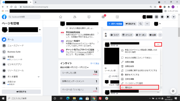The image size is (180, 101).
Task: Select ページのトップに固定 menu item
Action: click(x=139, y=83)
